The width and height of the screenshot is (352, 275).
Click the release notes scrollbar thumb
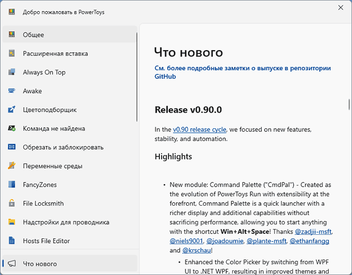(349, 104)
